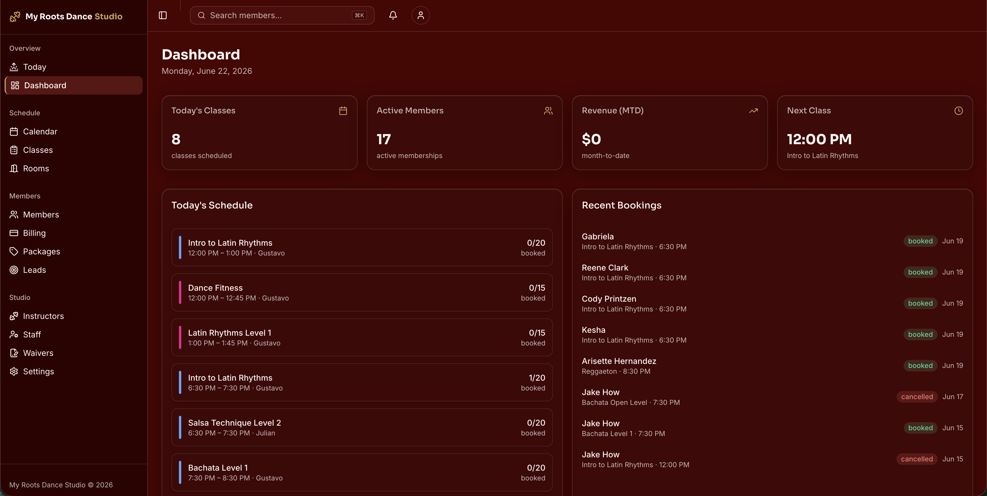The image size is (987, 496).
Task: Go to Billing
Action: pos(74,233)
